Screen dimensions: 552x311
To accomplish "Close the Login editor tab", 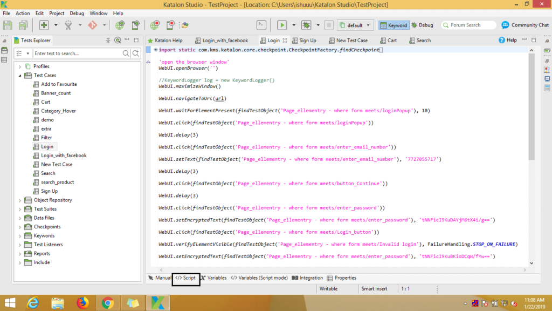I will 285,40.
